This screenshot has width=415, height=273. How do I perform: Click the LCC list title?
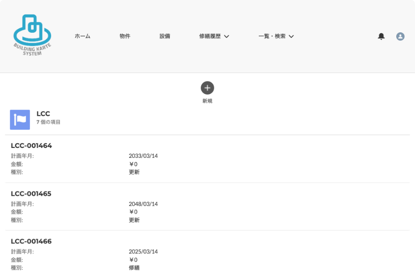(43, 114)
